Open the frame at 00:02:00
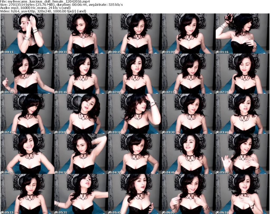The image size is (270, 214). click(x=135, y=74)
